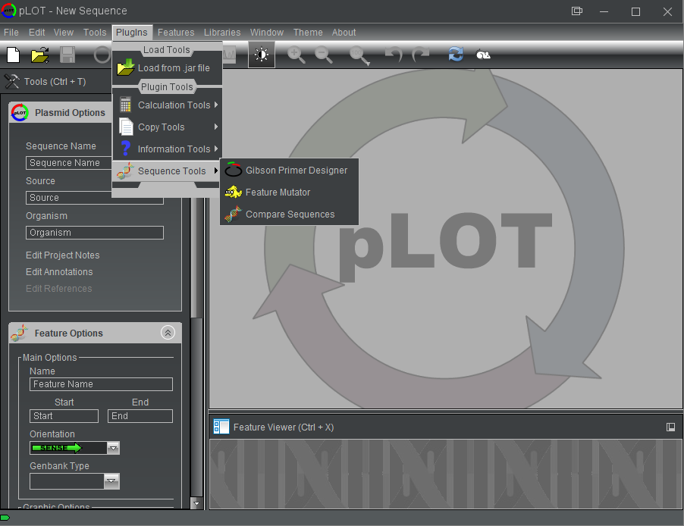The image size is (684, 526).
Task: Expand the Calculation Tools submenu
Action: 173,105
